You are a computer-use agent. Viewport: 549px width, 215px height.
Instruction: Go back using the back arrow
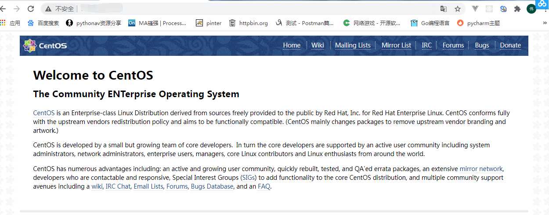pos(3,9)
